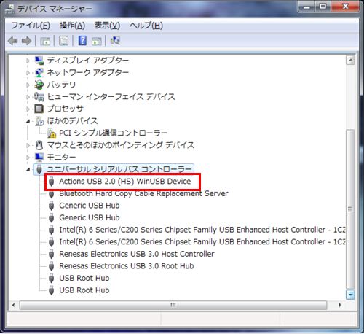Click the Properties toolbar icon
364x334 pixels.
(64, 41)
